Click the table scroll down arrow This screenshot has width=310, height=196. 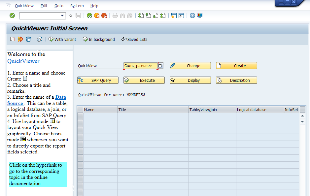tap(302, 122)
